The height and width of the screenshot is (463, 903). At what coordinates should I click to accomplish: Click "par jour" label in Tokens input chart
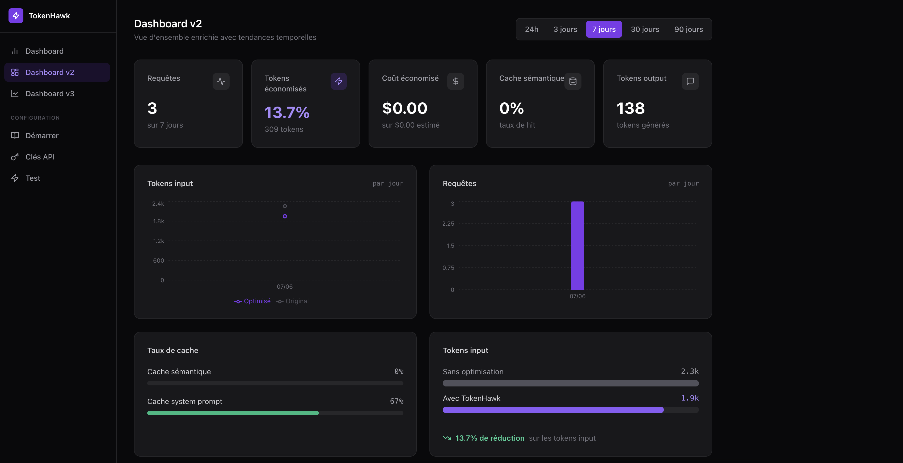coord(388,184)
